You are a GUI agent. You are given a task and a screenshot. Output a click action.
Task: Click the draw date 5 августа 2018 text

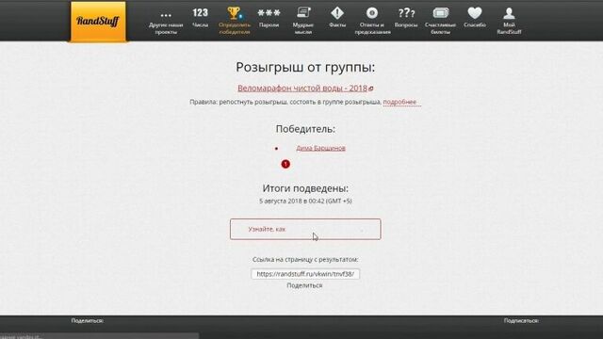coord(305,201)
